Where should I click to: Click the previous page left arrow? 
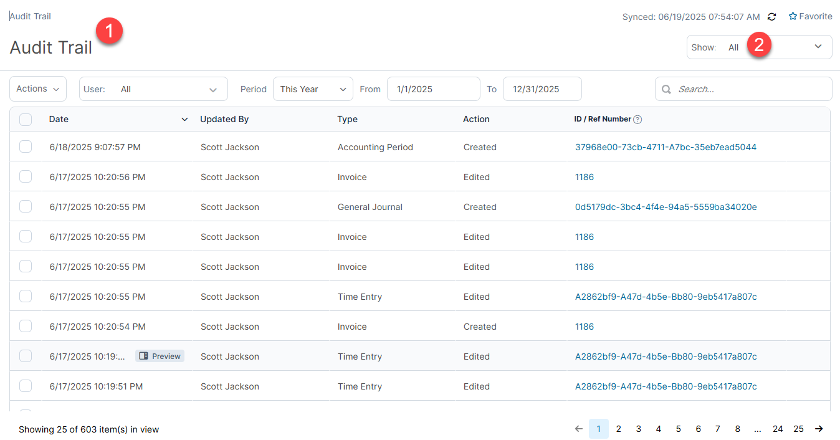click(x=578, y=429)
